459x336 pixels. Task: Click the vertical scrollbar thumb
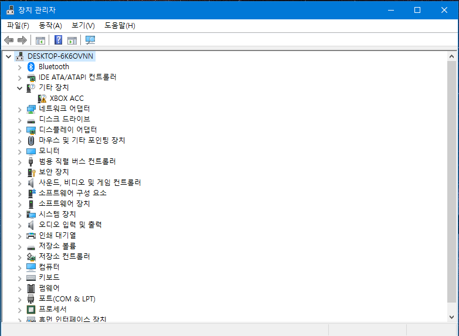coord(451,182)
